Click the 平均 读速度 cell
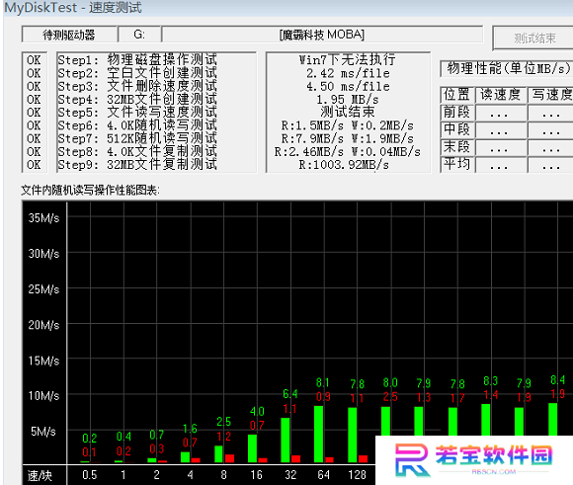 pyautogui.click(x=501, y=165)
